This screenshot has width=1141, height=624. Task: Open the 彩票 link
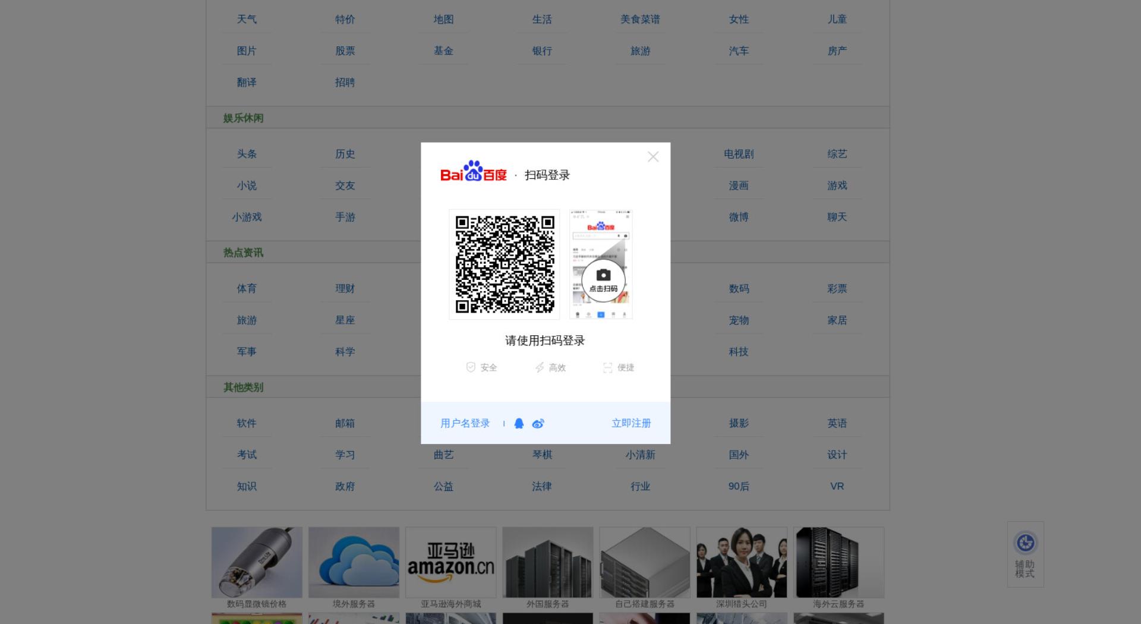pyautogui.click(x=837, y=288)
